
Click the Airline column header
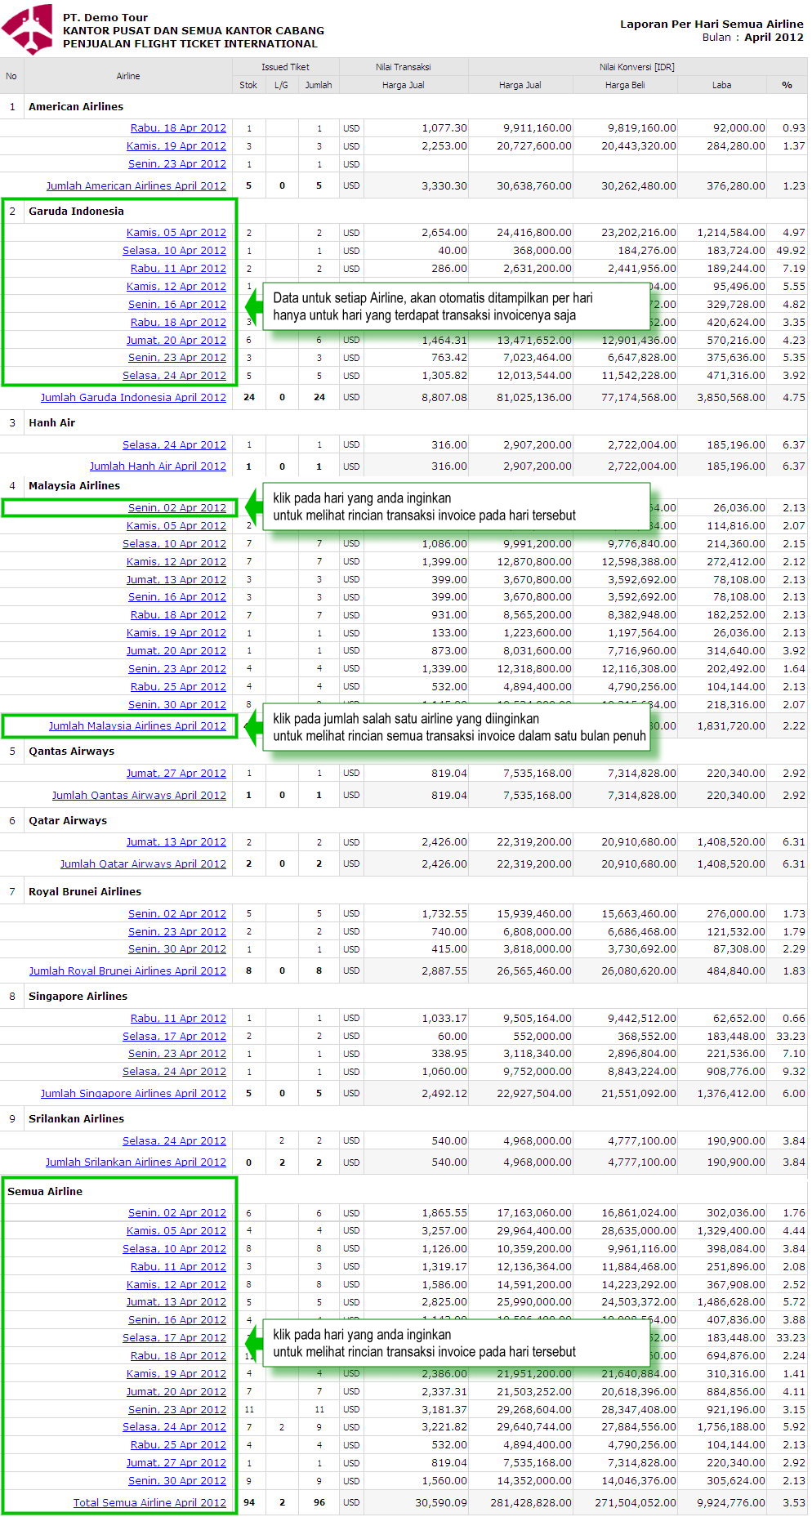pyautogui.click(x=128, y=76)
